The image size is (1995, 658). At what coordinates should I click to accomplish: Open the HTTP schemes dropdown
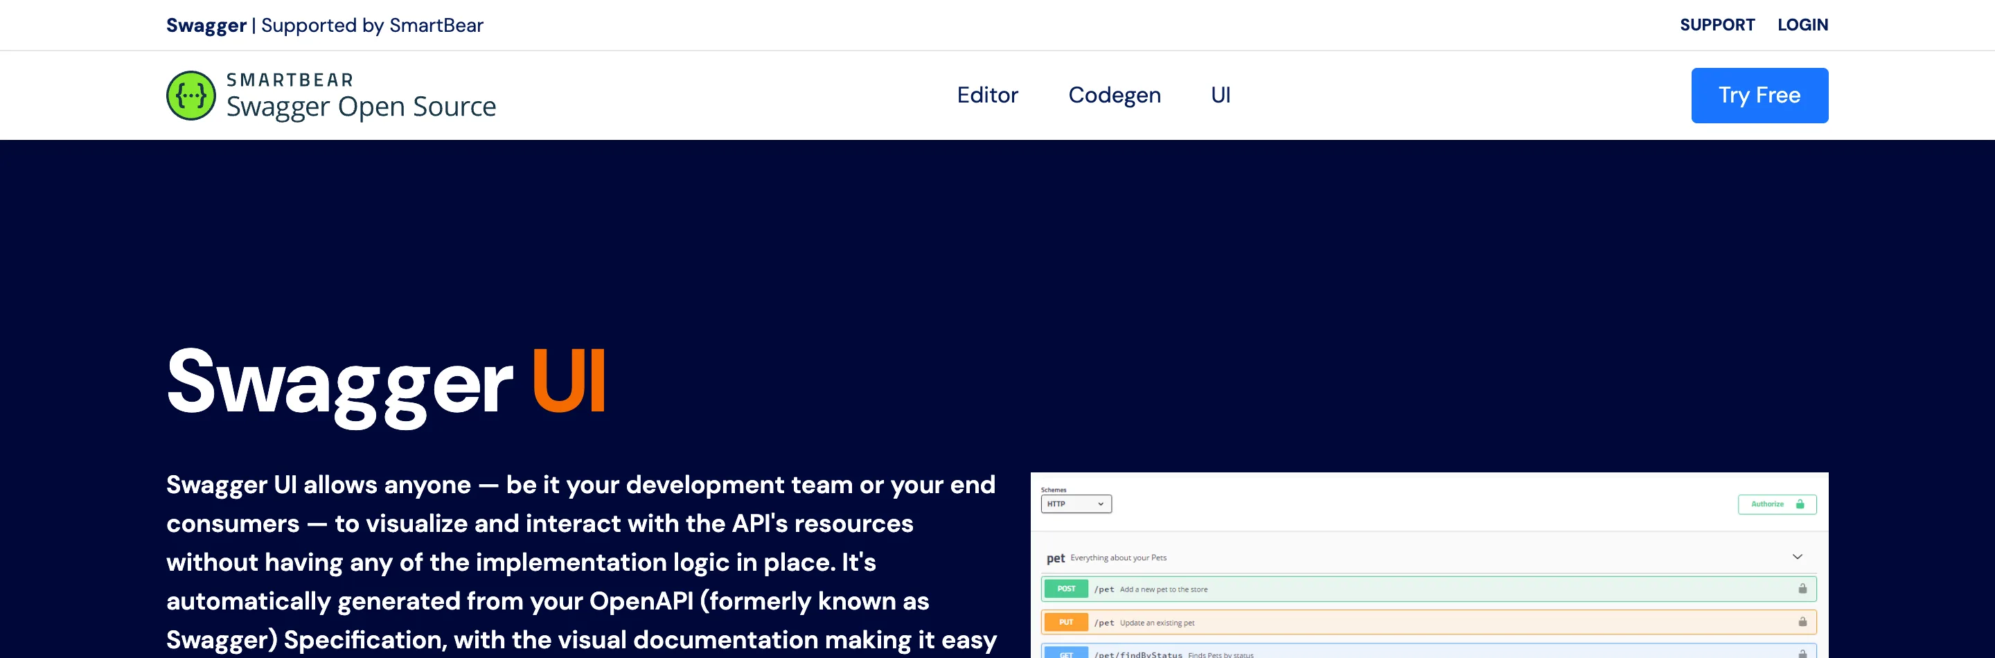(x=1076, y=504)
